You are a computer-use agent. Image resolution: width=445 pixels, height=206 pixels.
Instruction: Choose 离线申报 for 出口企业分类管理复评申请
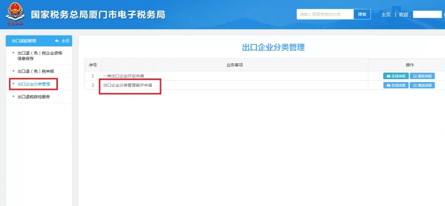tap(422, 85)
